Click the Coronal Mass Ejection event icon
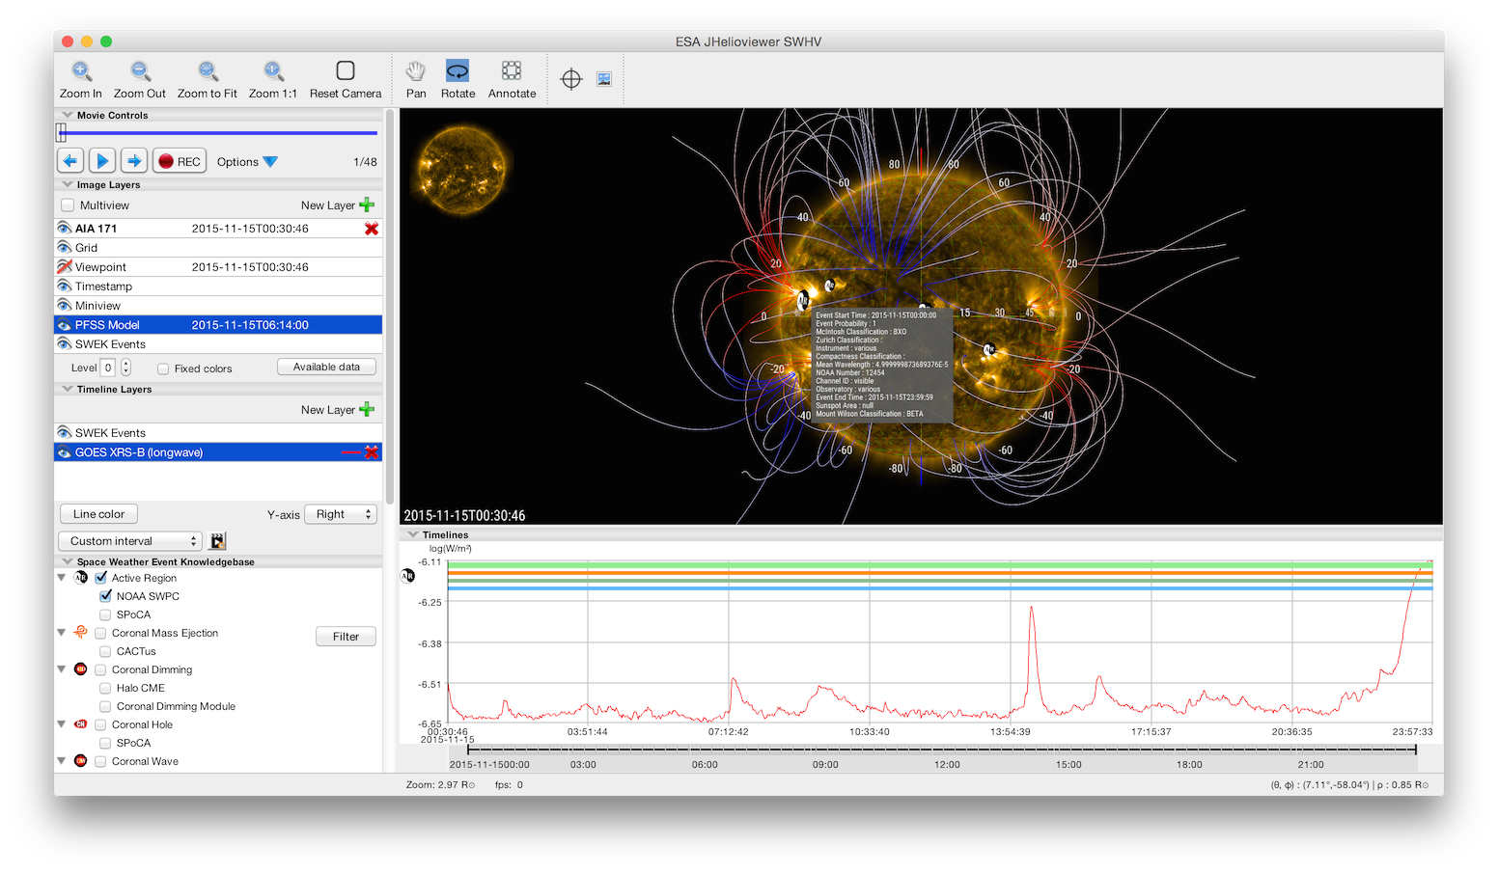Image resolution: width=1498 pixels, height=873 pixels. [81, 632]
